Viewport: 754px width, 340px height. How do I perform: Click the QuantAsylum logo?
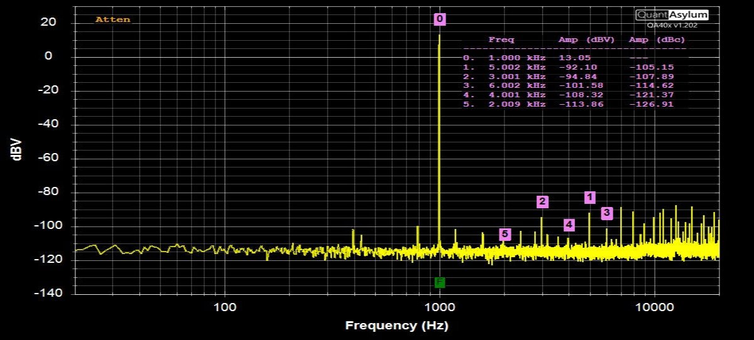[672, 14]
